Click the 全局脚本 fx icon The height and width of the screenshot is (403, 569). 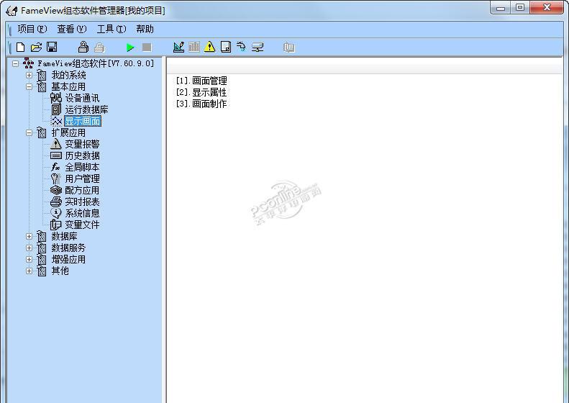55,167
